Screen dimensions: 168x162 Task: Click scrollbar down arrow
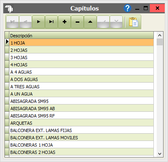pos(160,154)
